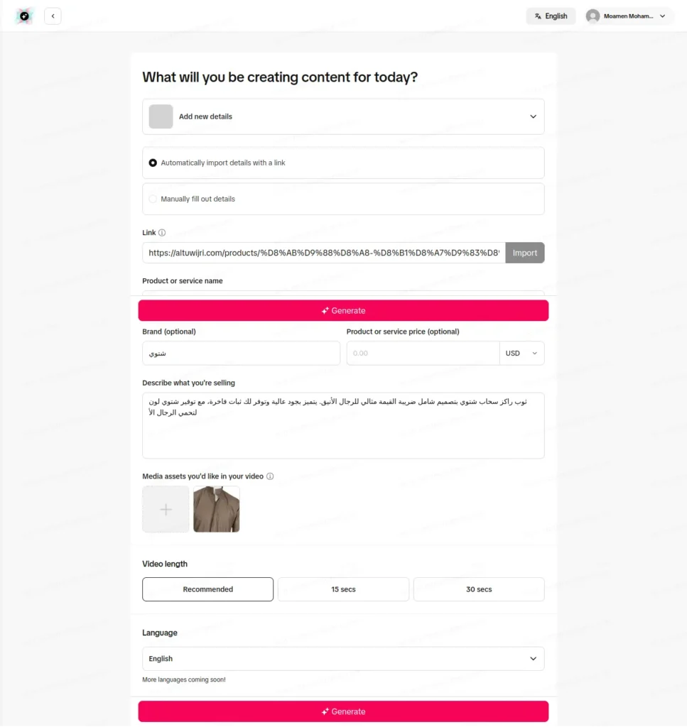Click the translate icon next to English
The height and width of the screenshot is (727, 687).
coord(538,16)
